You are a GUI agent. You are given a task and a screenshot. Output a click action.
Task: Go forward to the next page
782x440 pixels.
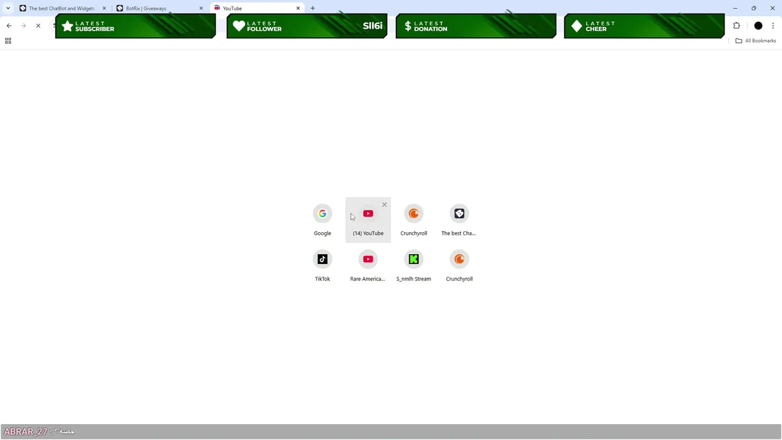click(23, 26)
